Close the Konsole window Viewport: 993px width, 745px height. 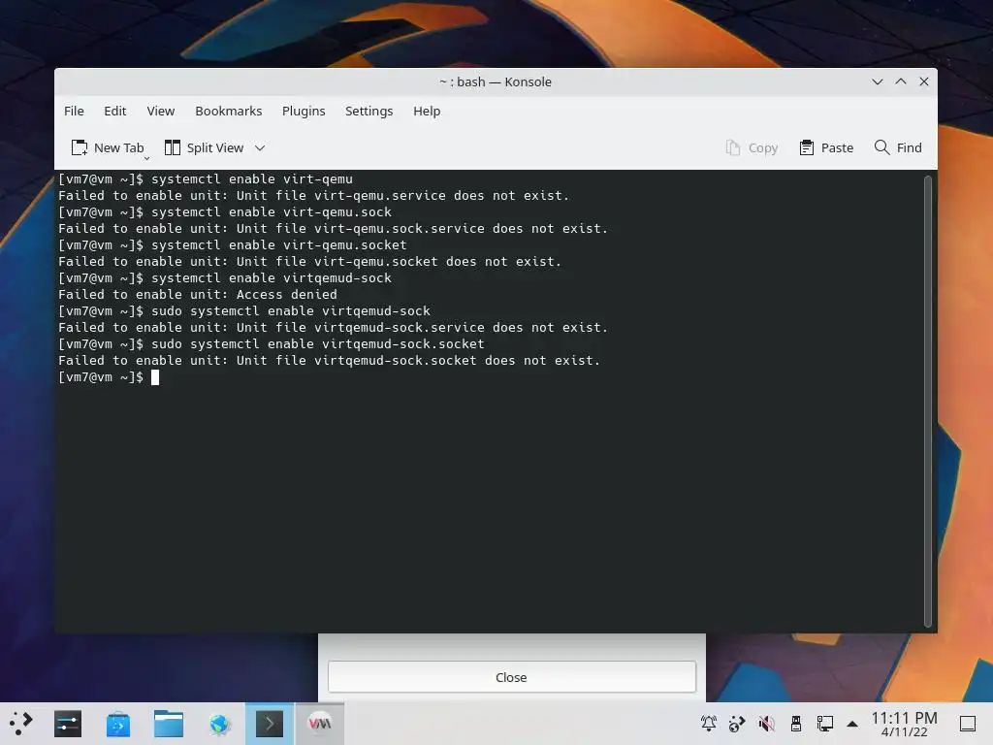tap(924, 81)
